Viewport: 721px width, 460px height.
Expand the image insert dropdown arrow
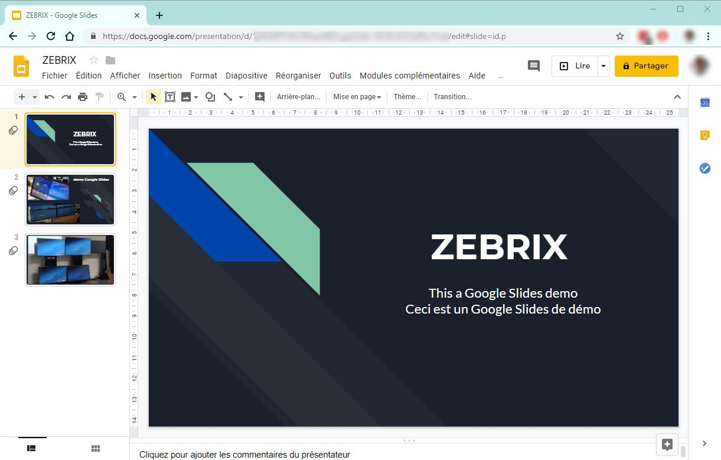(196, 97)
